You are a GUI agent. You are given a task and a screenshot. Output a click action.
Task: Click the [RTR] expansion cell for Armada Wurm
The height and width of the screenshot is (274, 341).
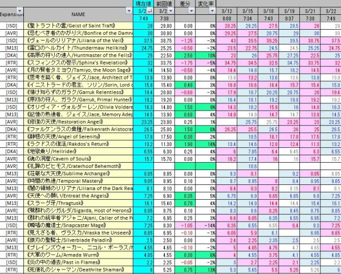pyautogui.click(x=11, y=255)
